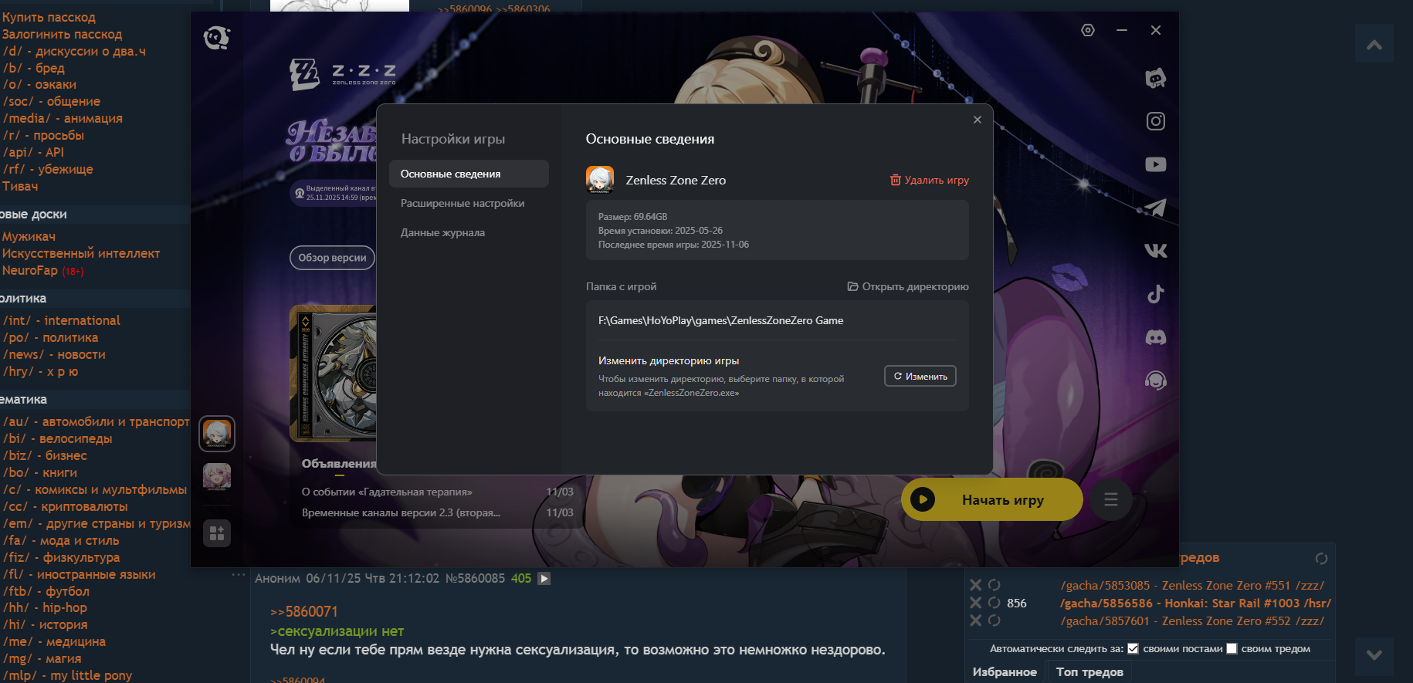Switch to Расширенные настройки tab
The image size is (1413, 683).
463,203
